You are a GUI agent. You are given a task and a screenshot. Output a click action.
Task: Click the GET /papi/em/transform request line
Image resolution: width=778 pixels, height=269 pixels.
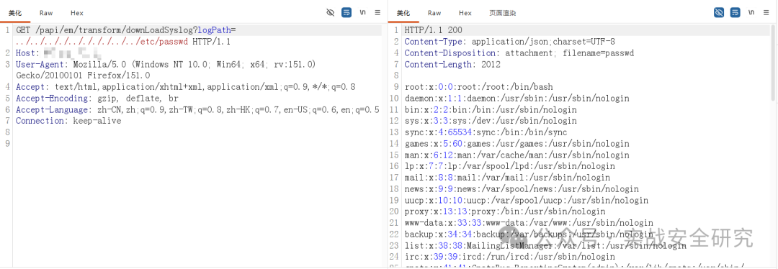click(126, 30)
